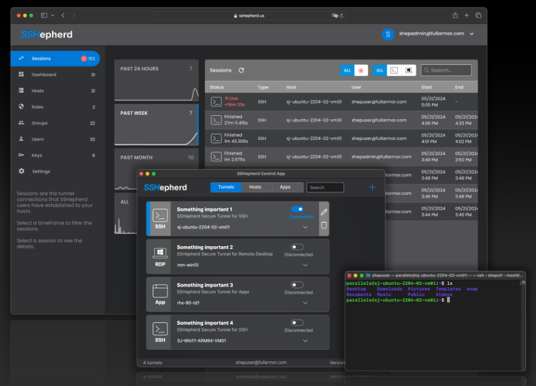Select second ALL session type filter
Viewport: 536px width, 386px height.
click(379, 70)
